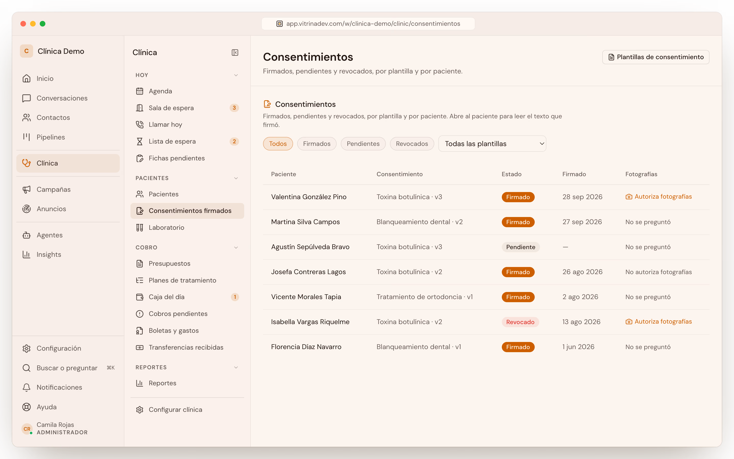Click the Pendiente status badge
This screenshot has height=459, width=734.
pos(520,247)
